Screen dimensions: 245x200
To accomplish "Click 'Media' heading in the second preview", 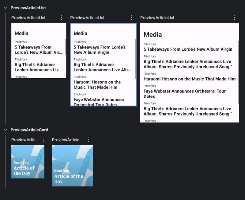I will [80, 33].
